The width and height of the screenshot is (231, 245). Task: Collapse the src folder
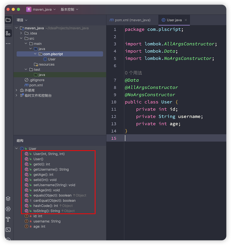click(21, 38)
